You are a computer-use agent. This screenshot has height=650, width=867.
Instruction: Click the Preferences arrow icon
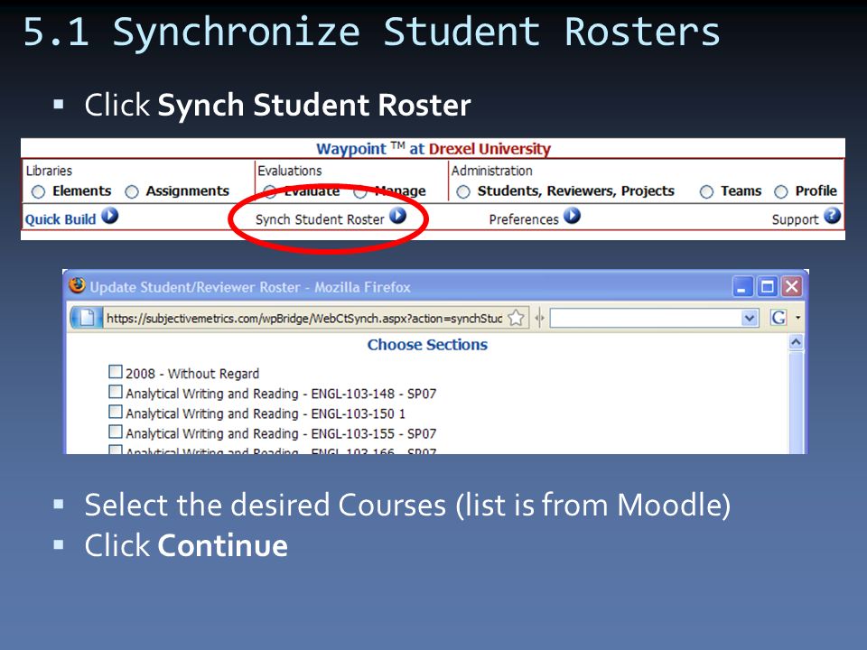coord(572,215)
